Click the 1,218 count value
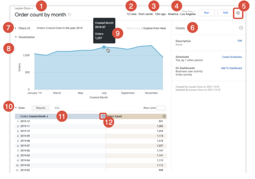Image resolution: width=255 pixels, height=179 pixels. (x=160, y=141)
